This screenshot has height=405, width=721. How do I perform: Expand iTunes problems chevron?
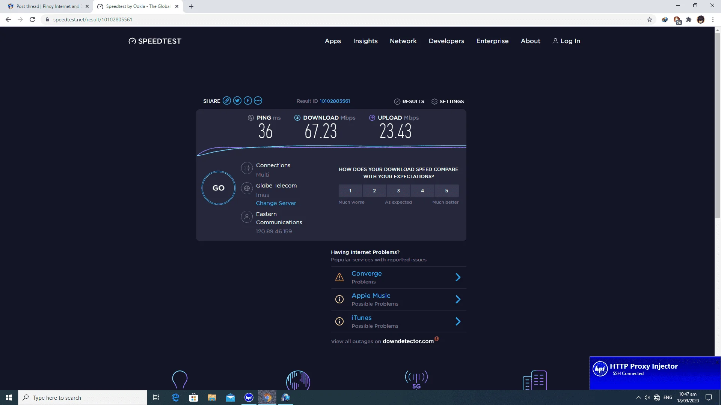(x=458, y=321)
